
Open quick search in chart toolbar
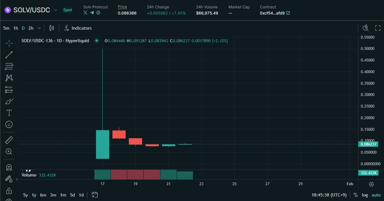point(365,28)
